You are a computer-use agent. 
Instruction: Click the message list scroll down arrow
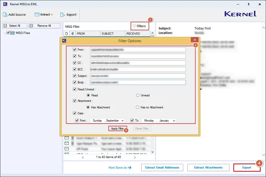coord(153,152)
